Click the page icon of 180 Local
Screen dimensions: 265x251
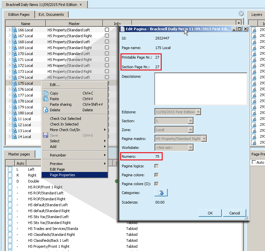tap(15, 113)
